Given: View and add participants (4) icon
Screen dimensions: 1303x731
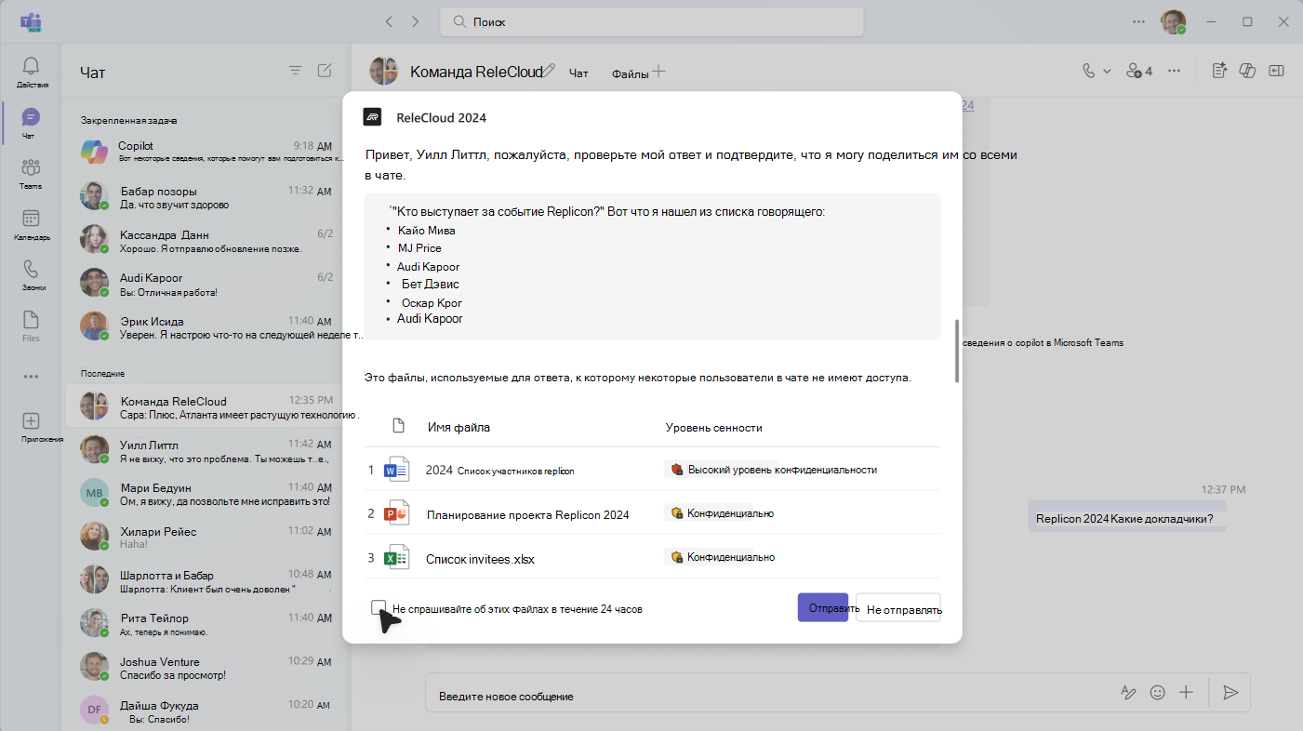Looking at the screenshot, I should [1139, 71].
